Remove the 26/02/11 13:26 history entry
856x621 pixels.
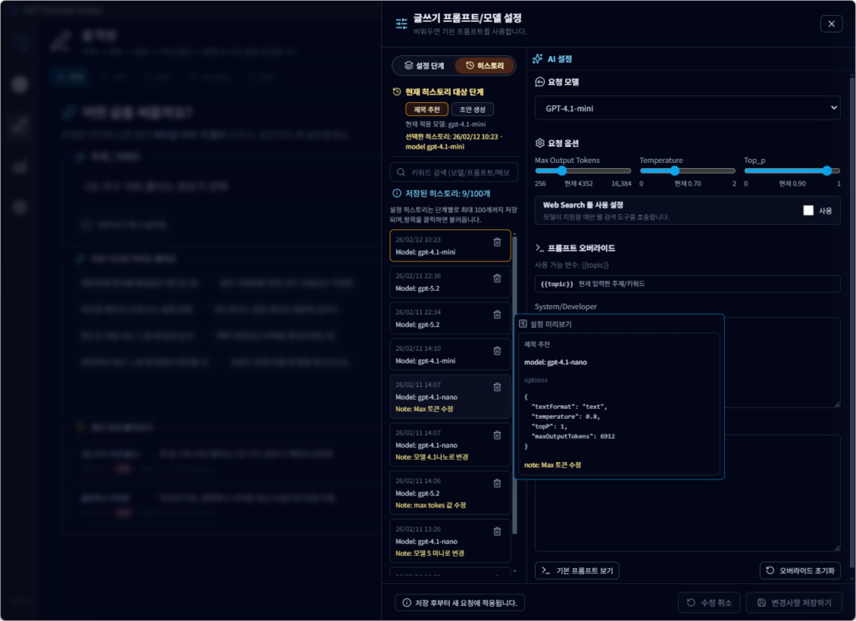pos(497,532)
